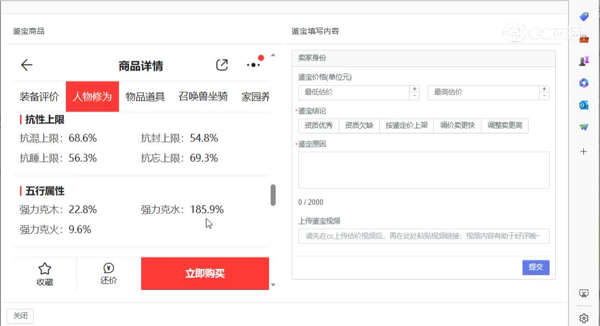Open the more options ellipsis menu

coord(253,65)
